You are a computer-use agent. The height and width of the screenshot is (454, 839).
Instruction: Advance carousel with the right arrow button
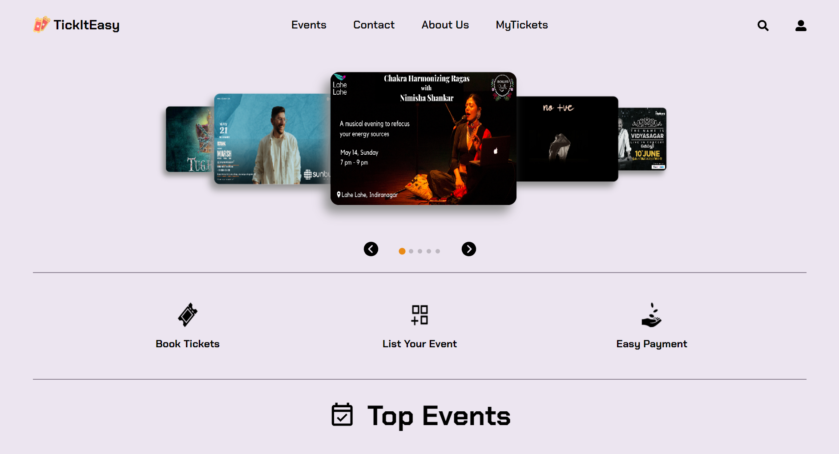tap(469, 249)
